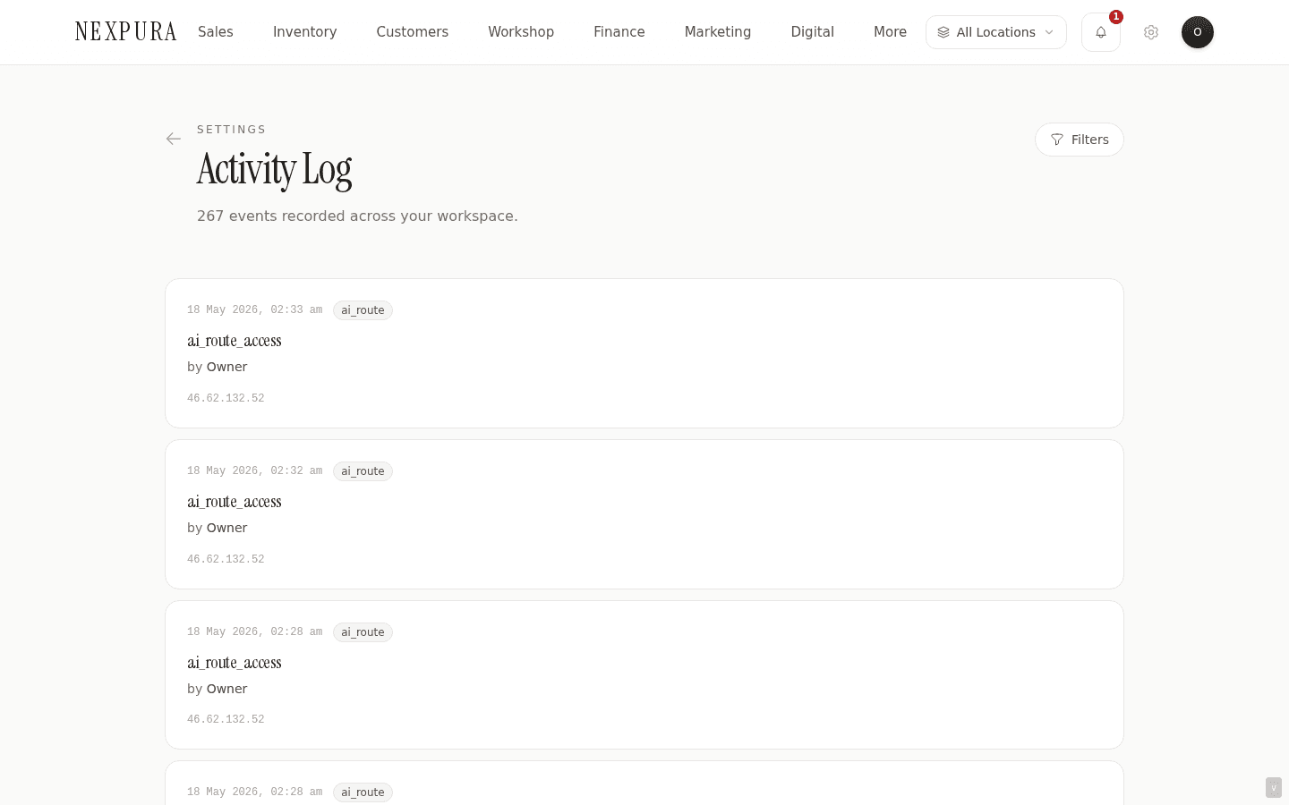Image resolution: width=1289 pixels, height=805 pixels.
Task: Open the Finance menu
Action: click(619, 32)
